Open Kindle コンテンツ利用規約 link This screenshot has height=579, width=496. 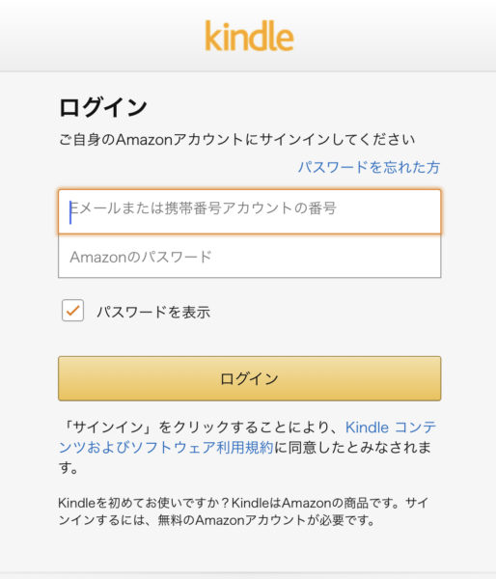point(391,427)
